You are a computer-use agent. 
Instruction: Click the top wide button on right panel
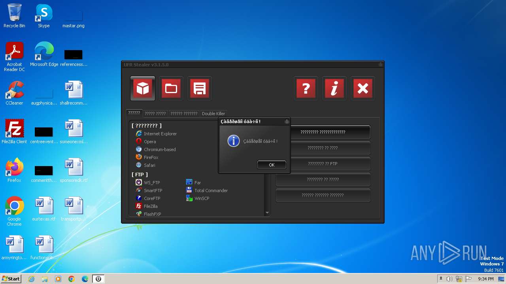coord(323,132)
